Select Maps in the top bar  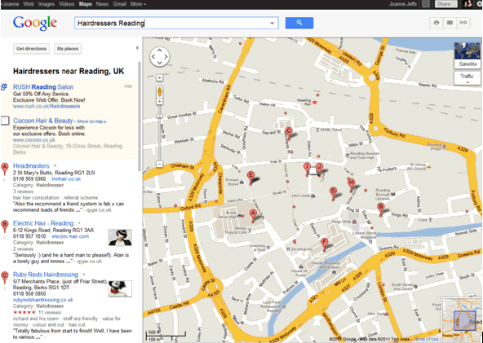coord(86,4)
